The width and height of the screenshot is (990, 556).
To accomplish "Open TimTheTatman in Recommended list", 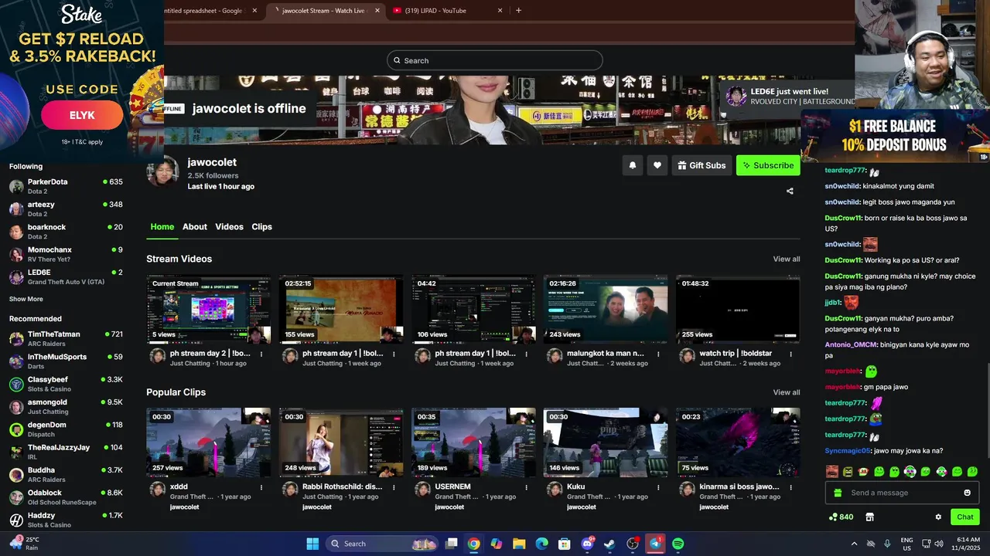I will tap(66, 338).
